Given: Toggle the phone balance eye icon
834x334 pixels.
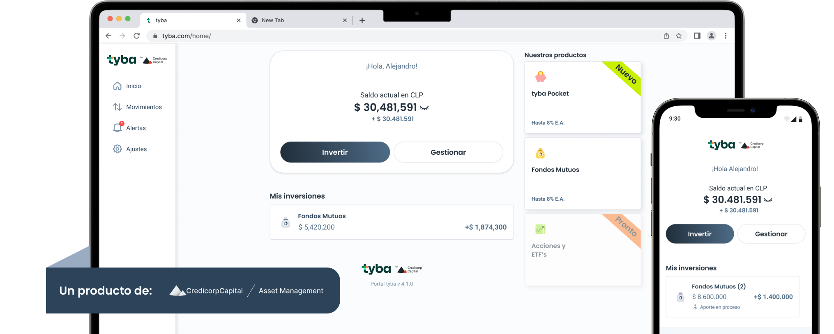Looking at the screenshot, I should 768,200.
